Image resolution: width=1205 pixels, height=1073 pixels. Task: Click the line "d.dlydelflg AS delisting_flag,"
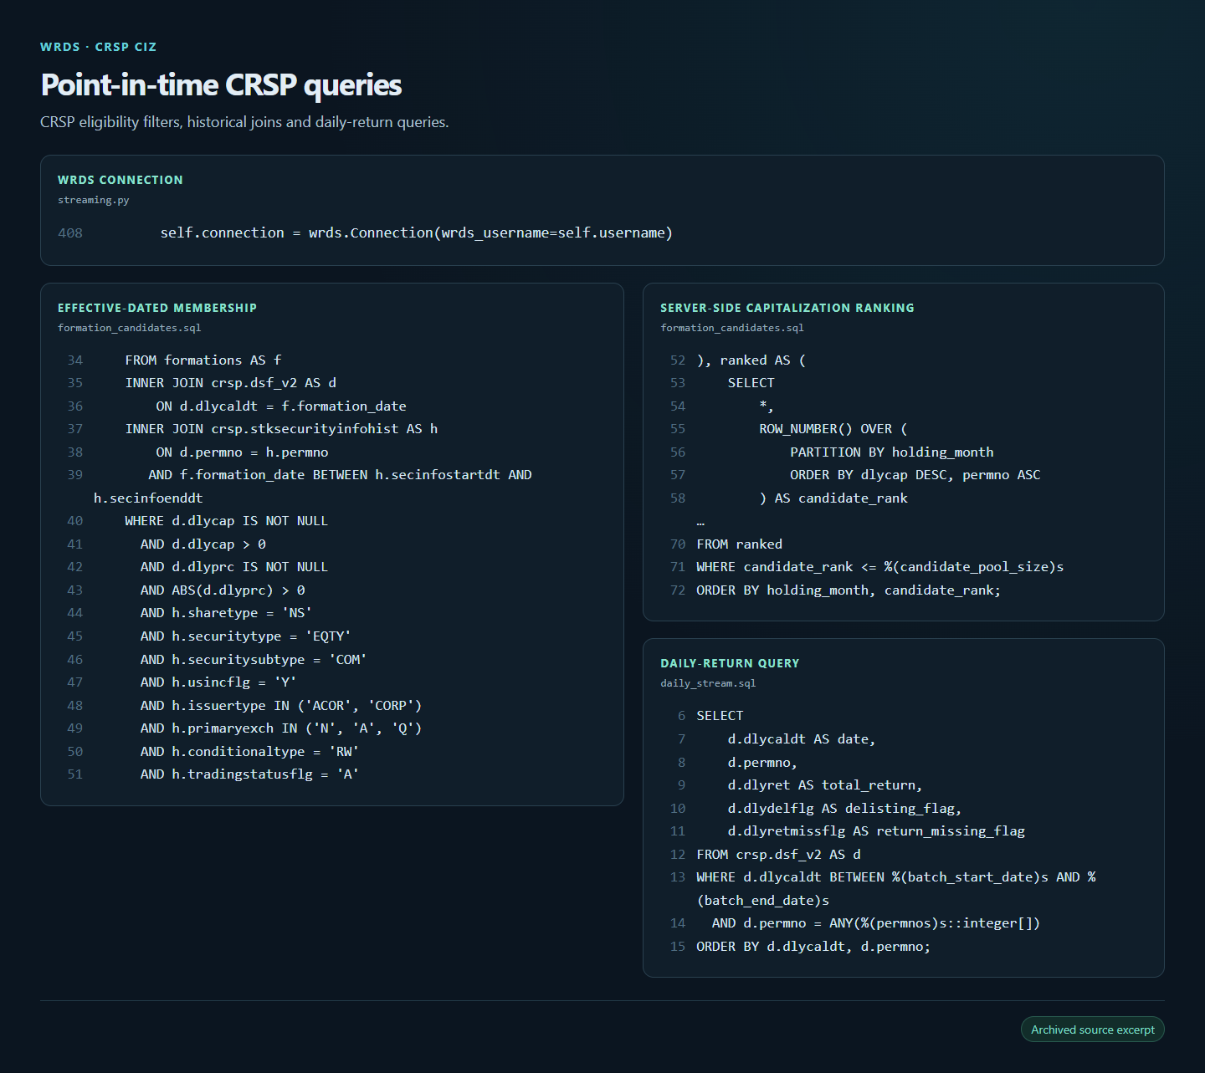(x=844, y=808)
